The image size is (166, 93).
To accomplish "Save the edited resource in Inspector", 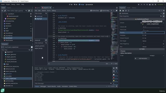I will 126,11.
